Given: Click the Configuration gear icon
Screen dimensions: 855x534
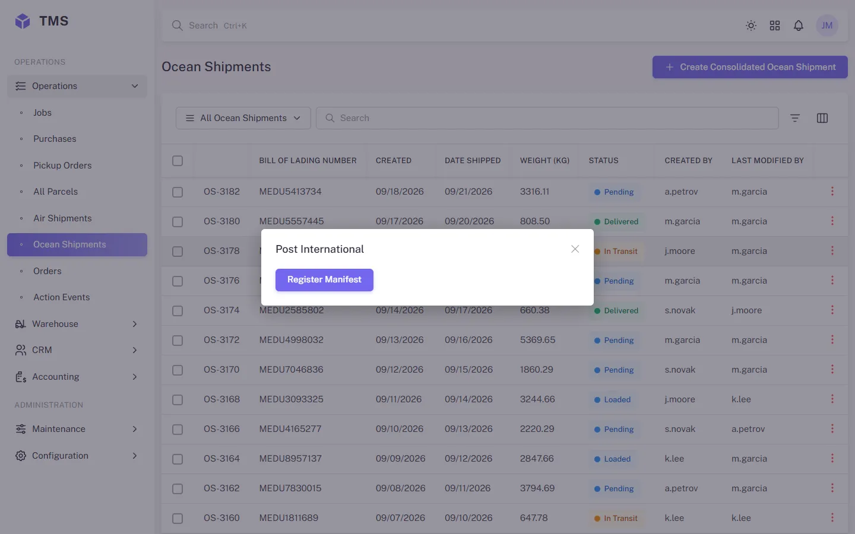Looking at the screenshot, I should point(21,456).
